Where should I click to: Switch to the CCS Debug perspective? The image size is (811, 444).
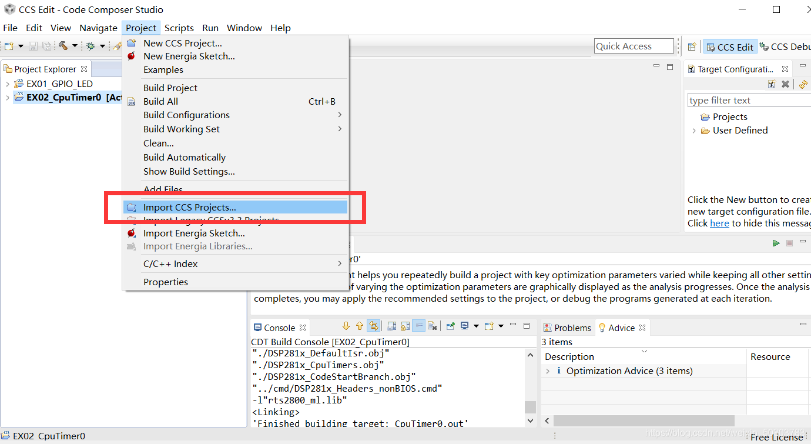click(785, 47)
